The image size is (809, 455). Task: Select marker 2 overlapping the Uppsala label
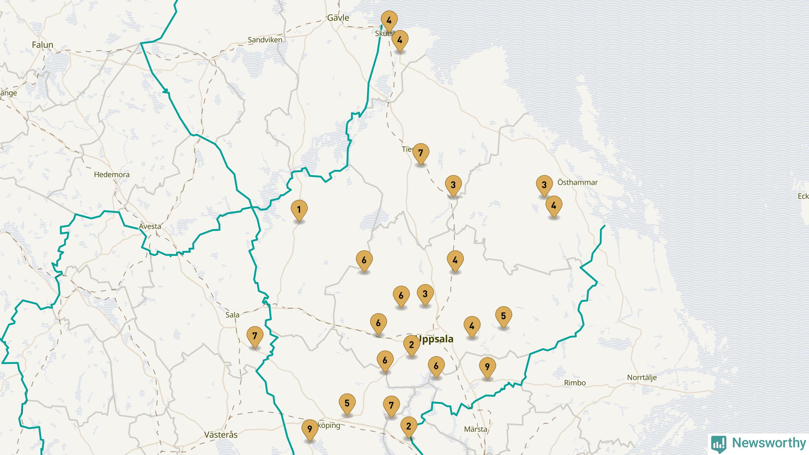[x=411, y=345]
